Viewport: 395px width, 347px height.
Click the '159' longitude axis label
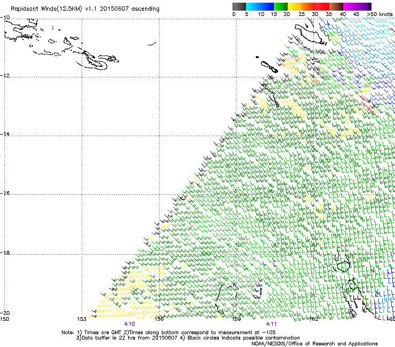coord(236,319)
